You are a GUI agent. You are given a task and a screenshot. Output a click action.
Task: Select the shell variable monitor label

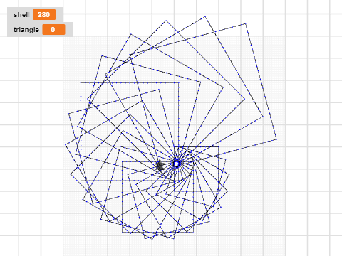coord(21,15)
